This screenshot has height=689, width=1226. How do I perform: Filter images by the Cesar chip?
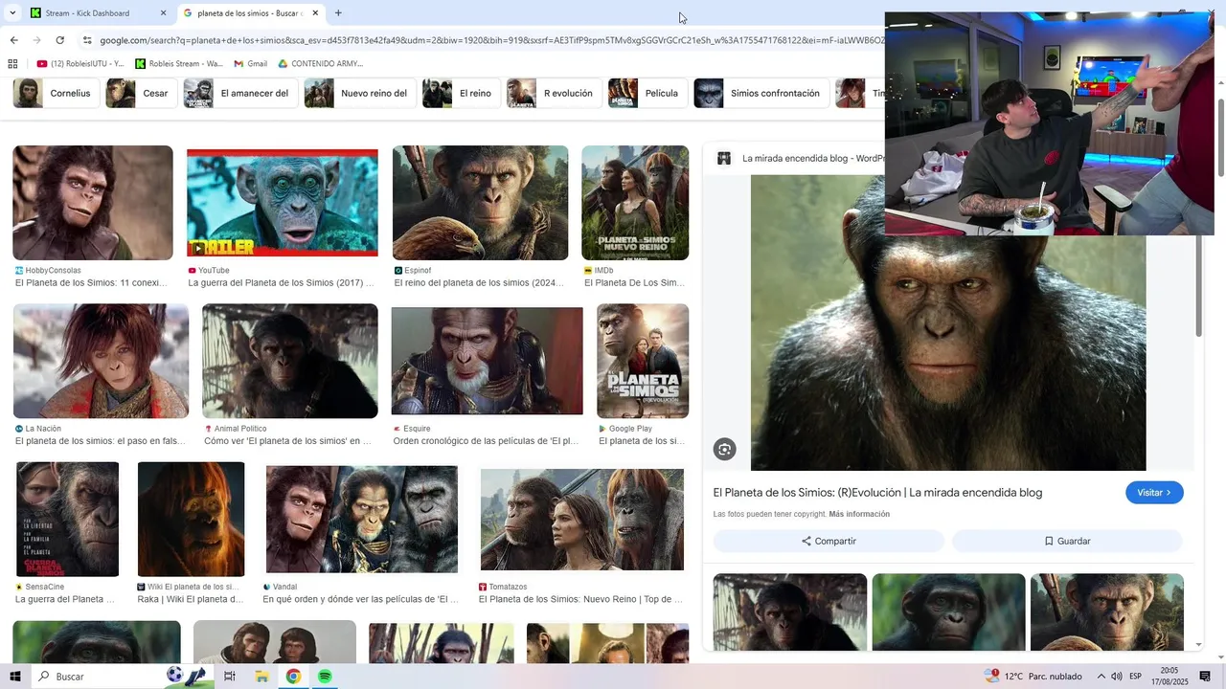[x=141, y=94]
